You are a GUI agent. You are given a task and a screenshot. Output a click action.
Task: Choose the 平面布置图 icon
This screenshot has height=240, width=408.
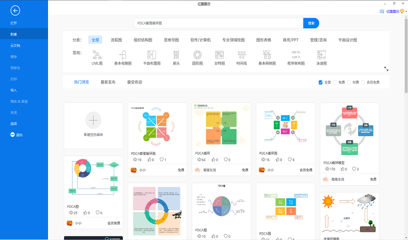(152, 55)
